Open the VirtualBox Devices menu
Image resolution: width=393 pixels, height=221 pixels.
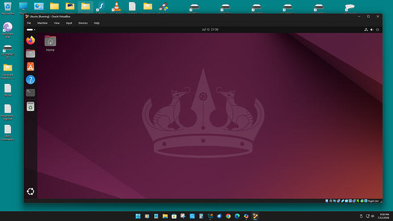click(x=83, y=23)
